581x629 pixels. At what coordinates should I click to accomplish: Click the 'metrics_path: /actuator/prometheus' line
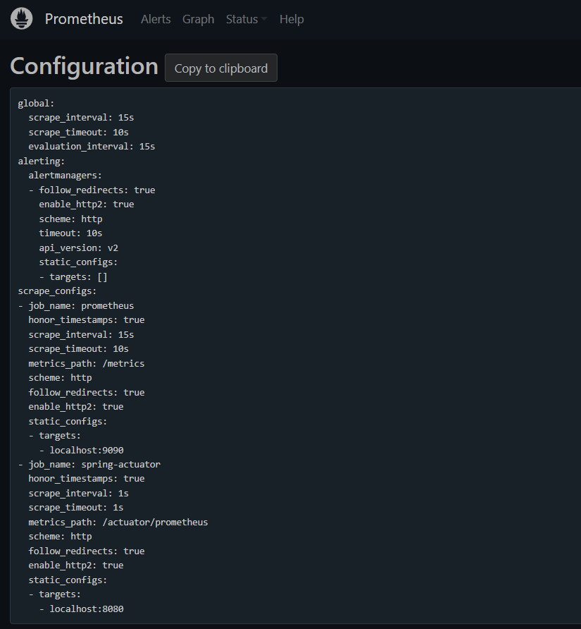point(118,523)
